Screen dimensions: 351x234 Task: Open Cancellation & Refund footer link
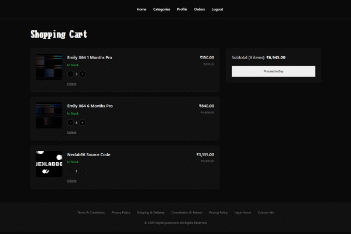click(x=187, y=212)
